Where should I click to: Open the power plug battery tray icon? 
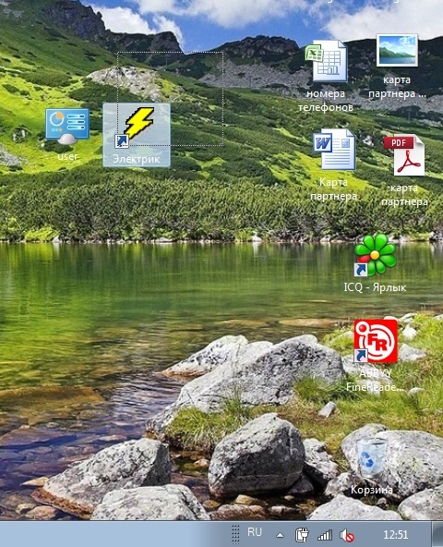[302, 535]
